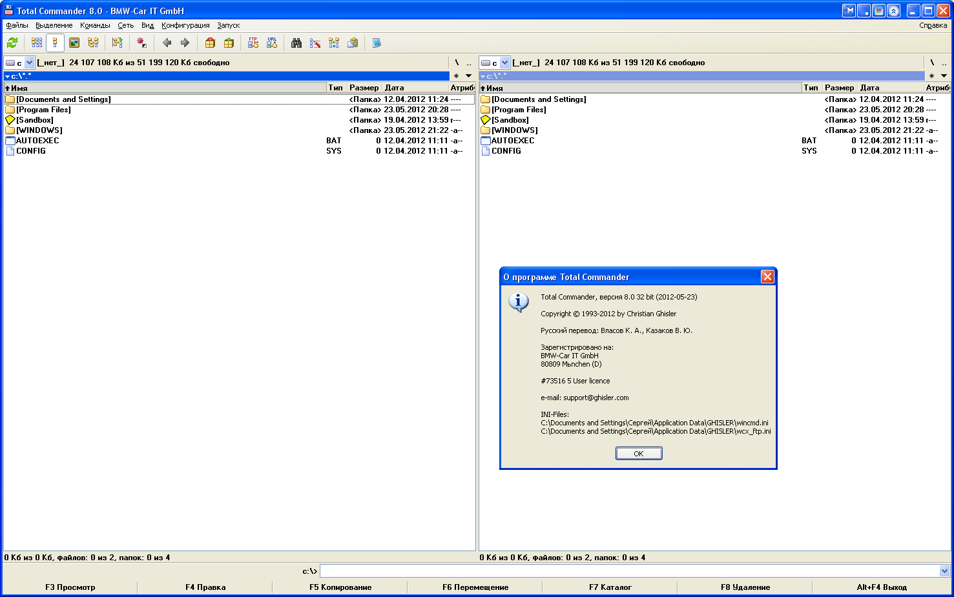
Task: Select the full details view icon
Action: tap(55, 43)
